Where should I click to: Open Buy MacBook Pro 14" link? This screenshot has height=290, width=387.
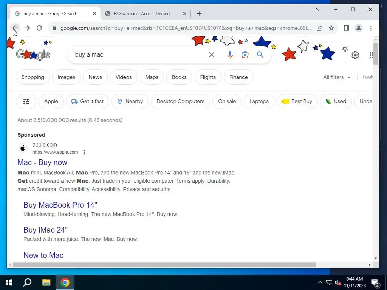60,205
